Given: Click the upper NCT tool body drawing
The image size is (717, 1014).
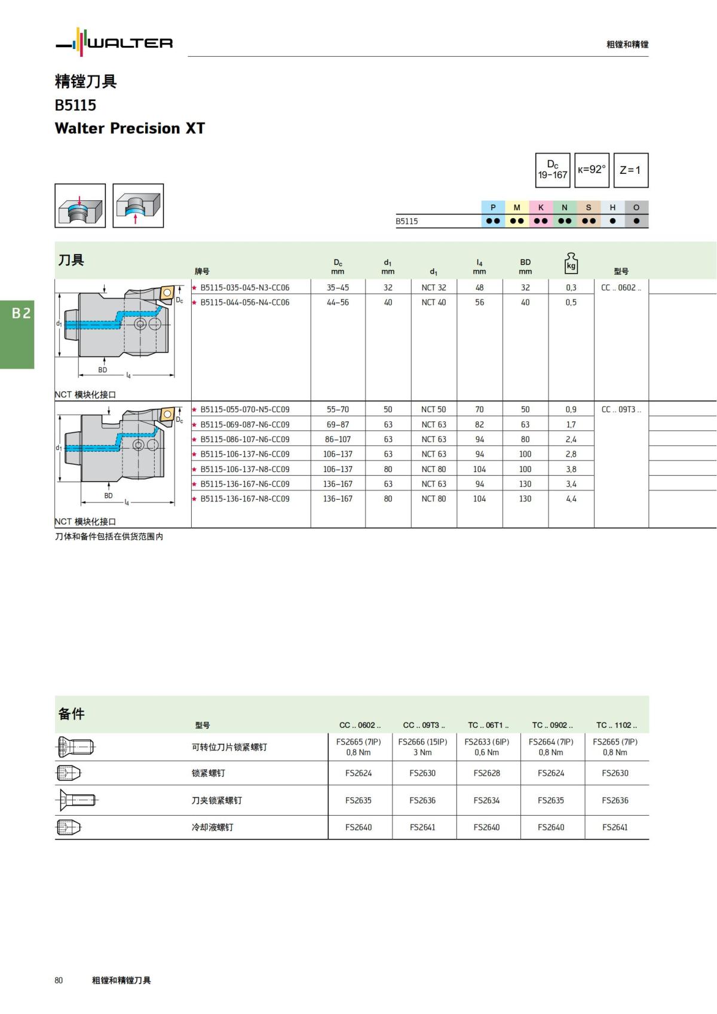Looking at the screenshot, I should point(119,330).
